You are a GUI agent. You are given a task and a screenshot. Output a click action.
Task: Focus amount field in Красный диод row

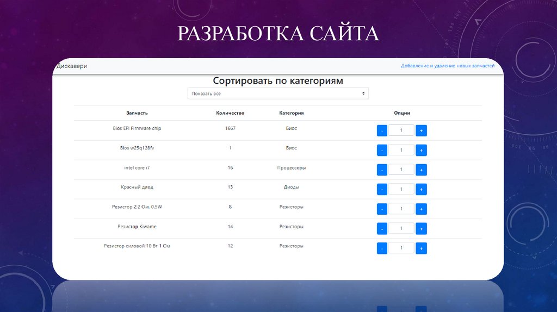(x=401, y=189)
